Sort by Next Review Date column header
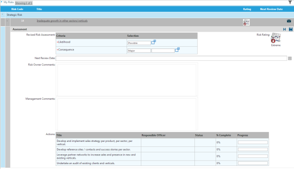The image size is (294, 170). tap(271, 9)
